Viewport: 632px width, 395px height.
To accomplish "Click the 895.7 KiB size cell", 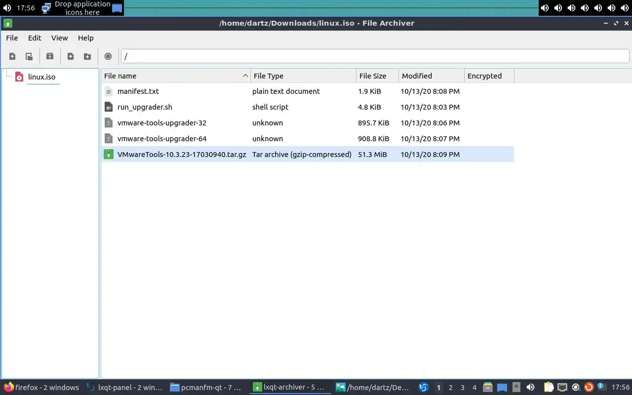I will pos(373,123).
